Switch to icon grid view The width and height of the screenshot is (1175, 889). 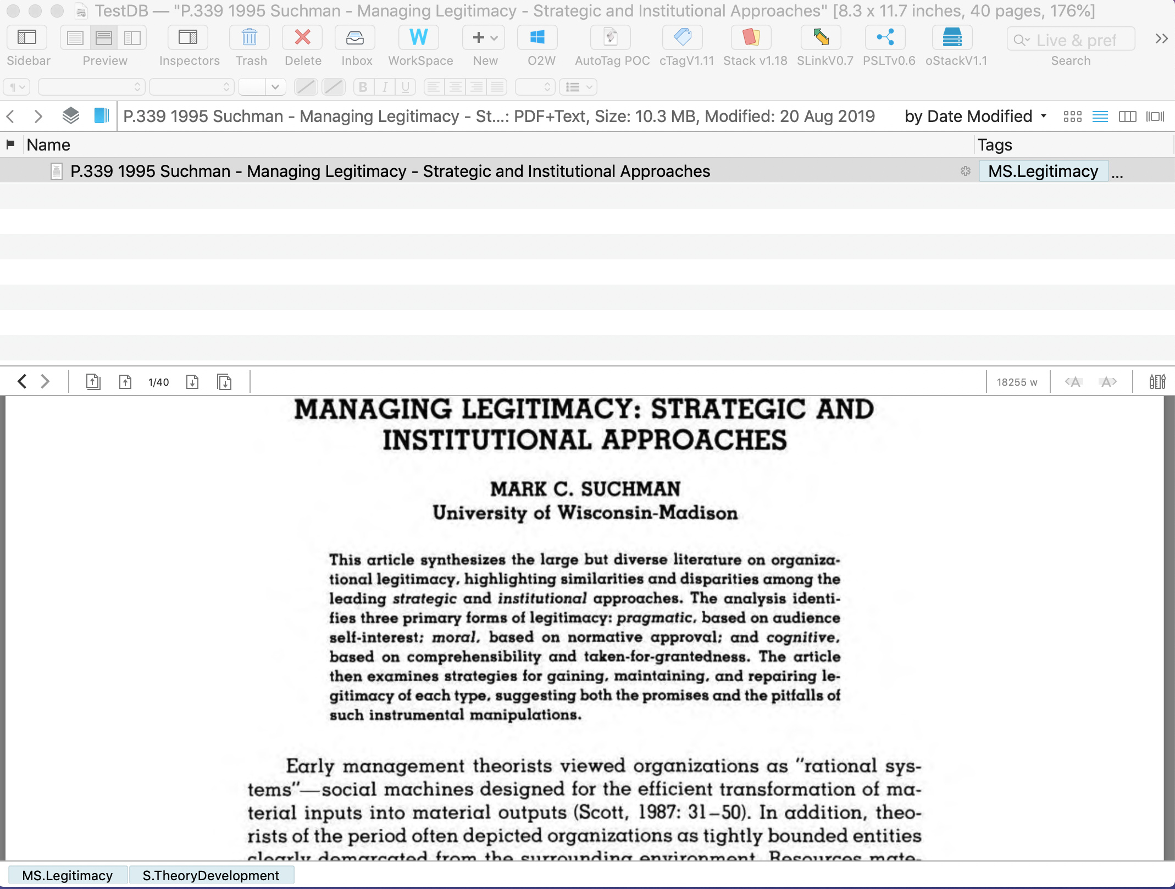pos(1072,116)
